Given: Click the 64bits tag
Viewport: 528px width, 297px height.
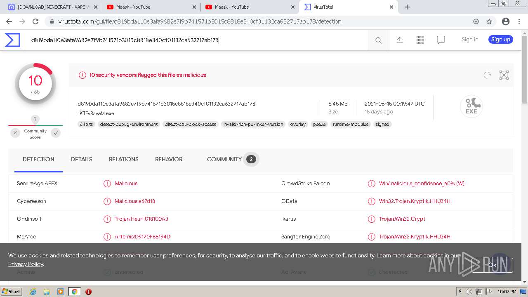Looking at the screenshot, I should click(87, 124).
